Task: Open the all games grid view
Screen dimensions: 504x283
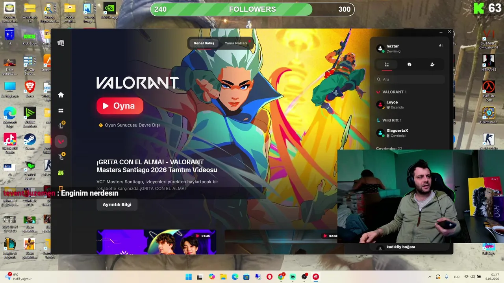Action: [x=61, y=111]
